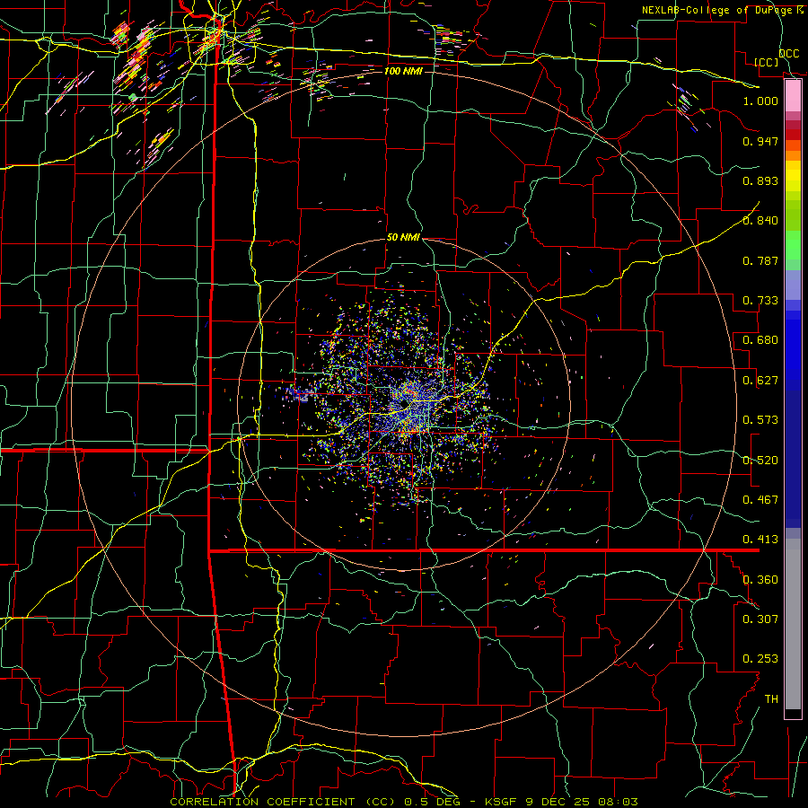This screenshot has height=808, width=808.
Task: Select the 0.627 scale value
Action: pos(760,380)
